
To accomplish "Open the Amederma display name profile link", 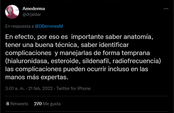I will (34, 9).
